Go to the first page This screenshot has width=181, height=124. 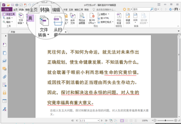pyautogui.click(x=72, y=121)
